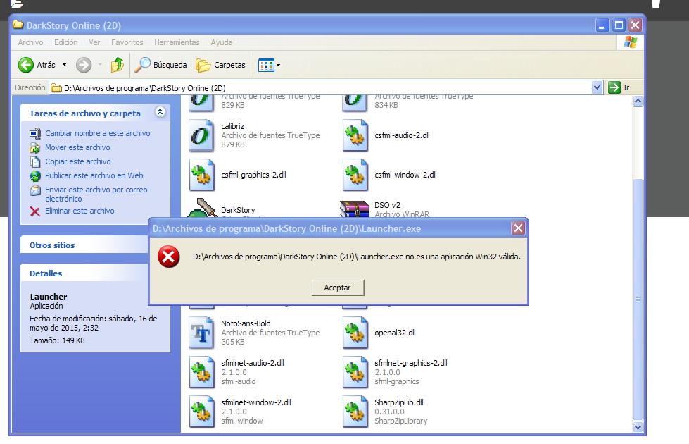Click Mover este archivo link
689x444 pixels.
click(77, 147)
